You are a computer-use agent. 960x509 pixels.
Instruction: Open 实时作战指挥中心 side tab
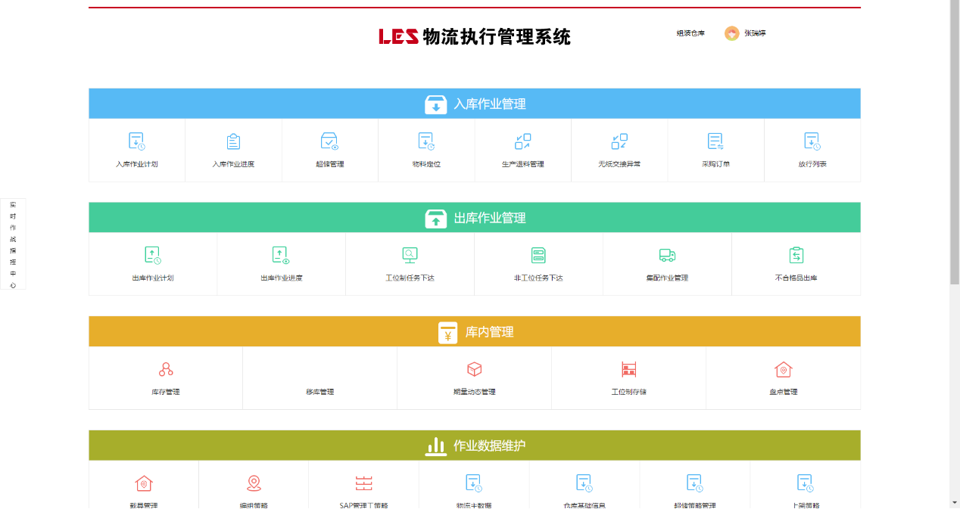pos(13,244)
